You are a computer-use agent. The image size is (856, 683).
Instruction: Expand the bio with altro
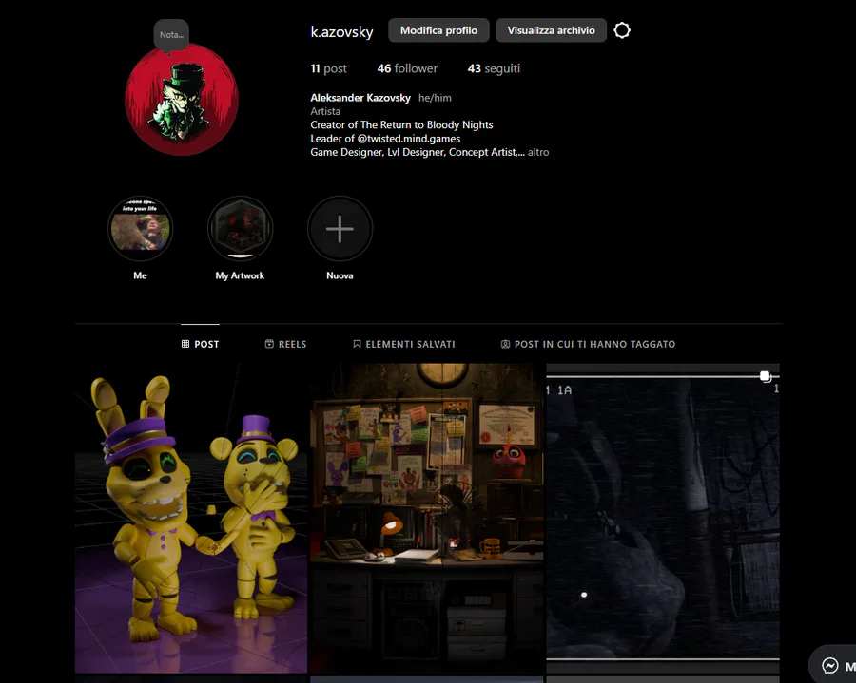click(538, 152)
